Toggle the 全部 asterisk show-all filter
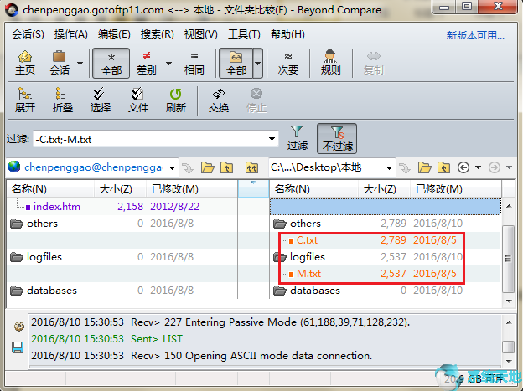This screenshot has height=391, width=523. tap(111, 63)
